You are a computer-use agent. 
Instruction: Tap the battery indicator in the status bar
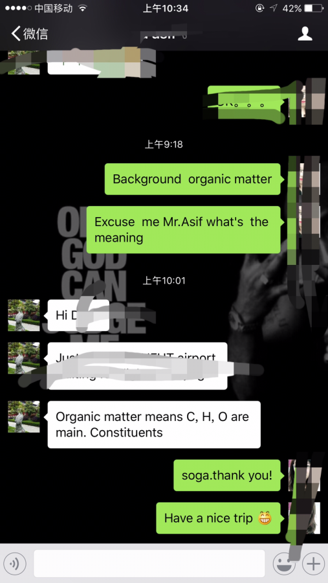[x=313, y=8]
